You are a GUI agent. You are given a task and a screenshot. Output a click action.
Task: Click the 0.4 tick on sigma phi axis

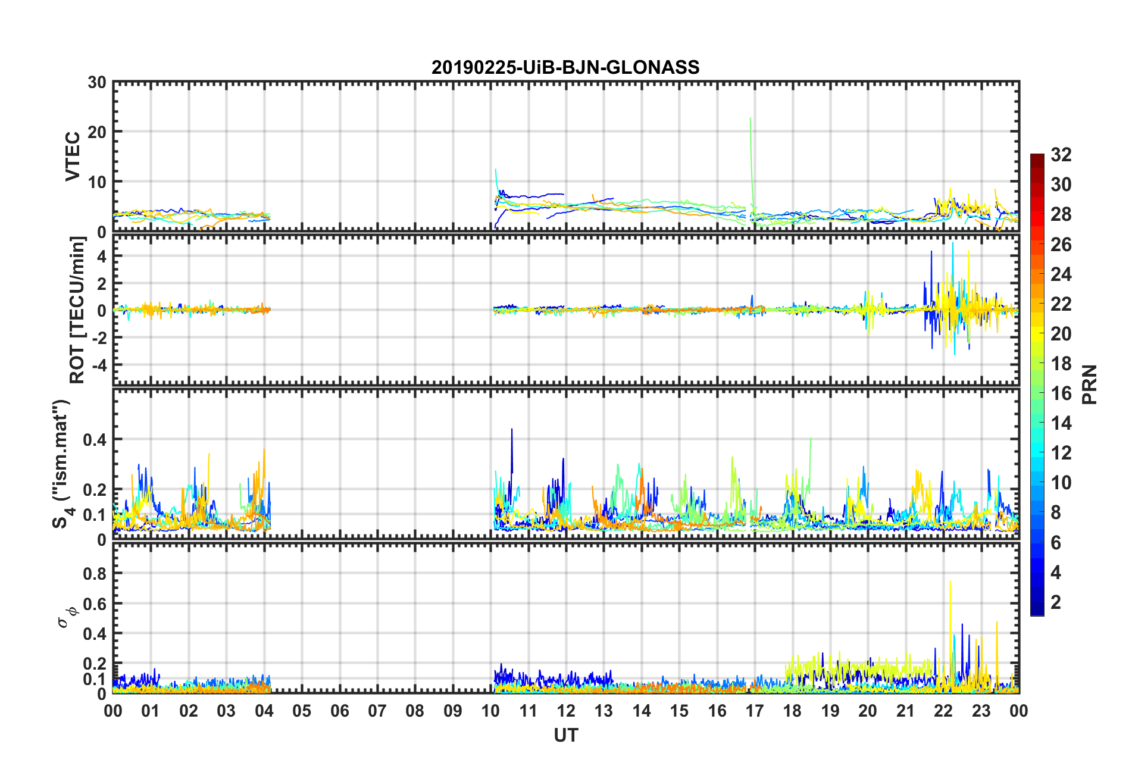click(x=95, y=634)
